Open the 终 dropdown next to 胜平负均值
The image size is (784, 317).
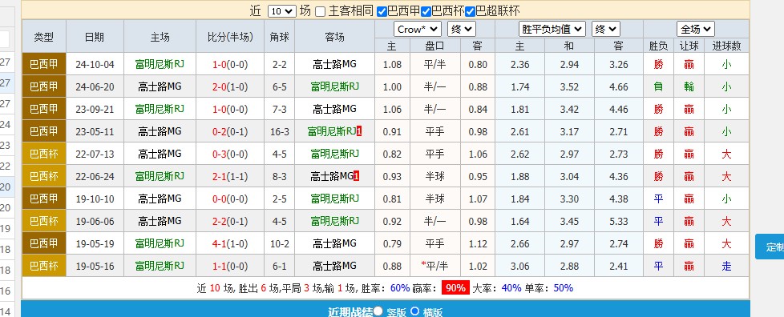point(606,29)
